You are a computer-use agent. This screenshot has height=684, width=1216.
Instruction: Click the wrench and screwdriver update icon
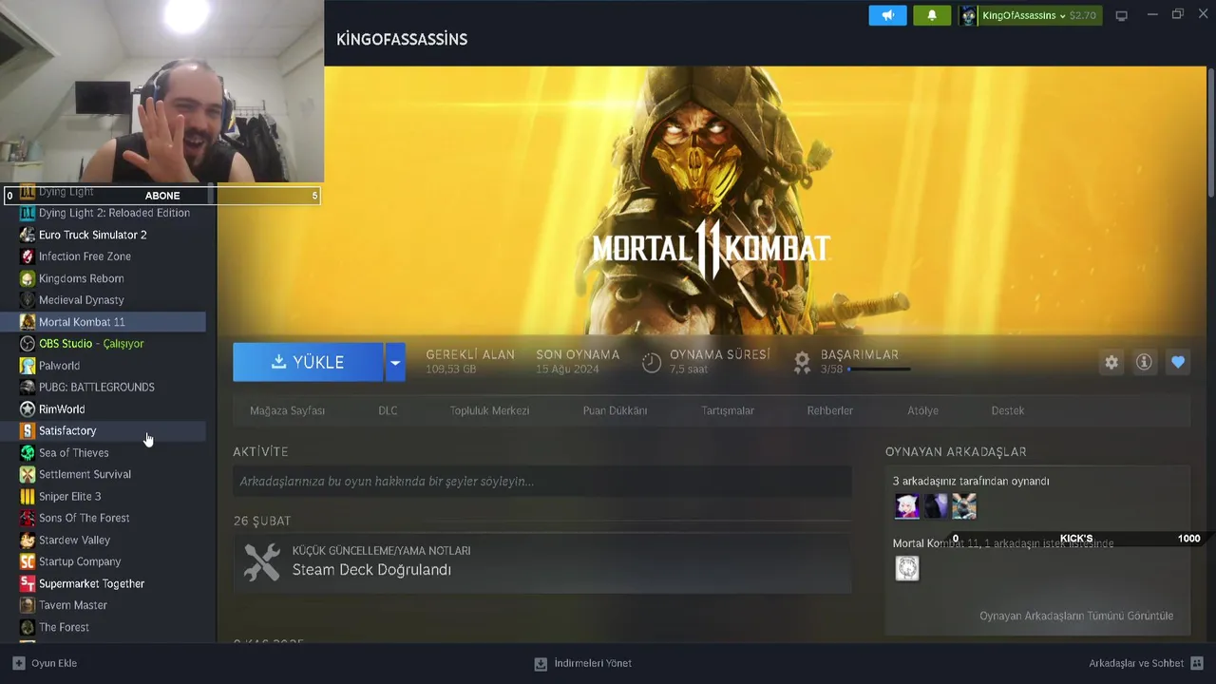tap(261, 562)
